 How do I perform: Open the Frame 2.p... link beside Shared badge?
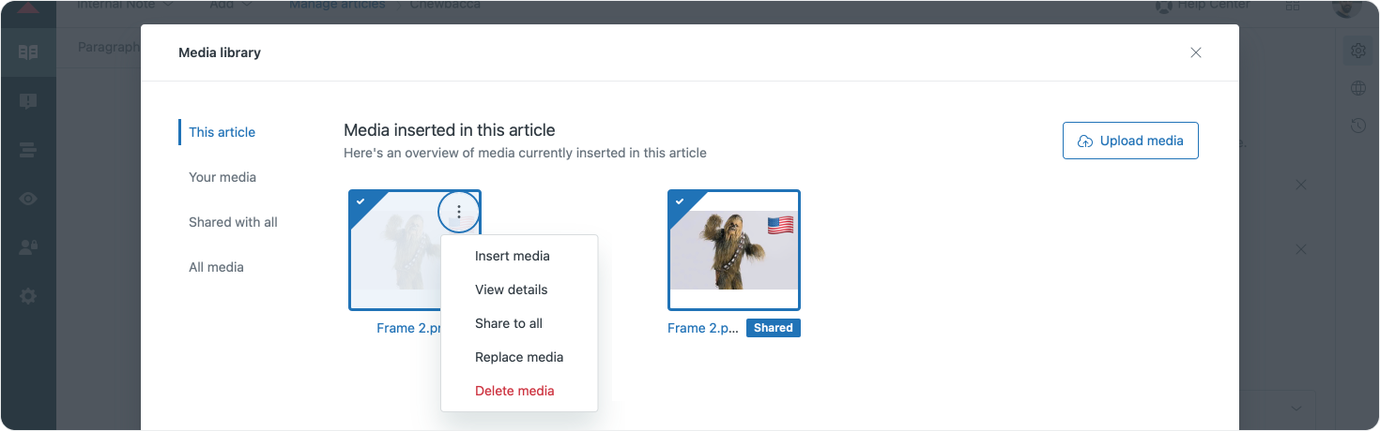click(703, 328)
